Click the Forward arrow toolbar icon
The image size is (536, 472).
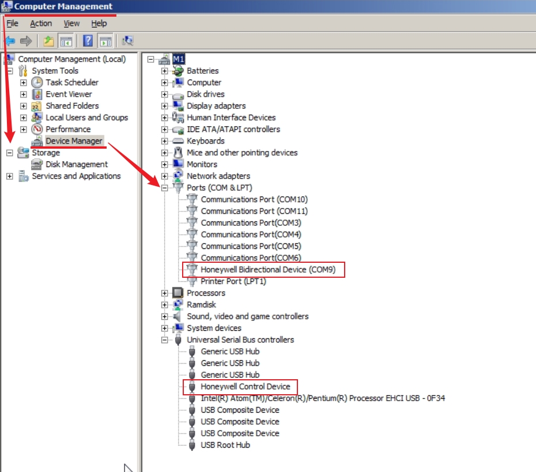pos(26,41)
